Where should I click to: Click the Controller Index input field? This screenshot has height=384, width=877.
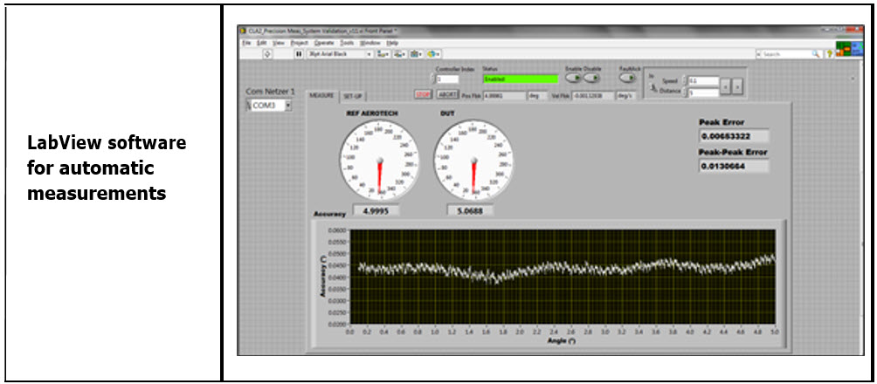coord(448,79)
